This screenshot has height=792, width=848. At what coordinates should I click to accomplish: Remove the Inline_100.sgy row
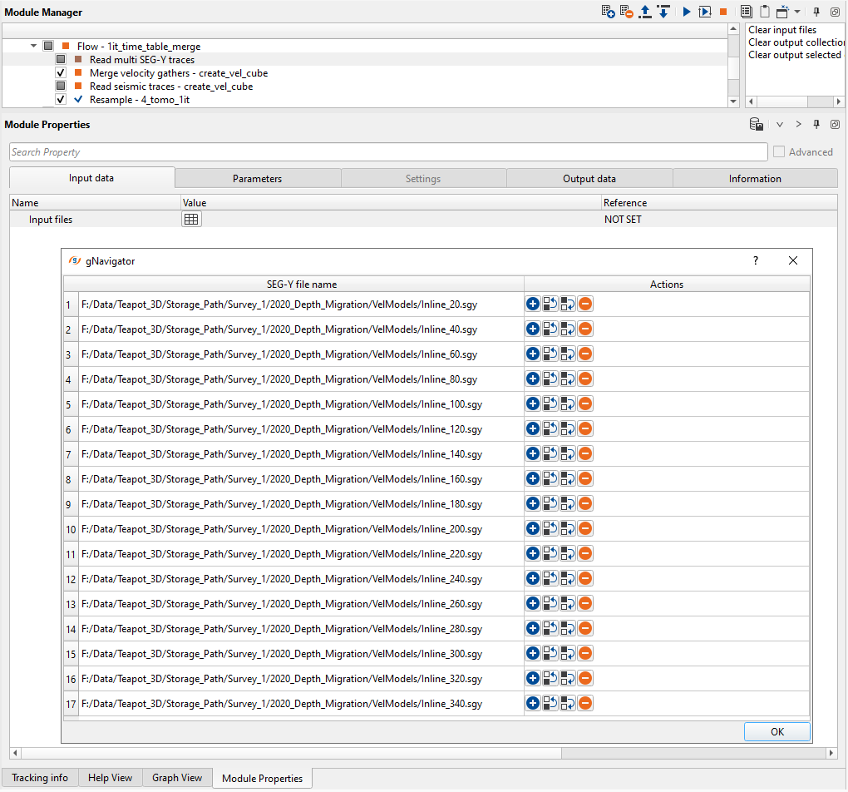tap(585, 404)
